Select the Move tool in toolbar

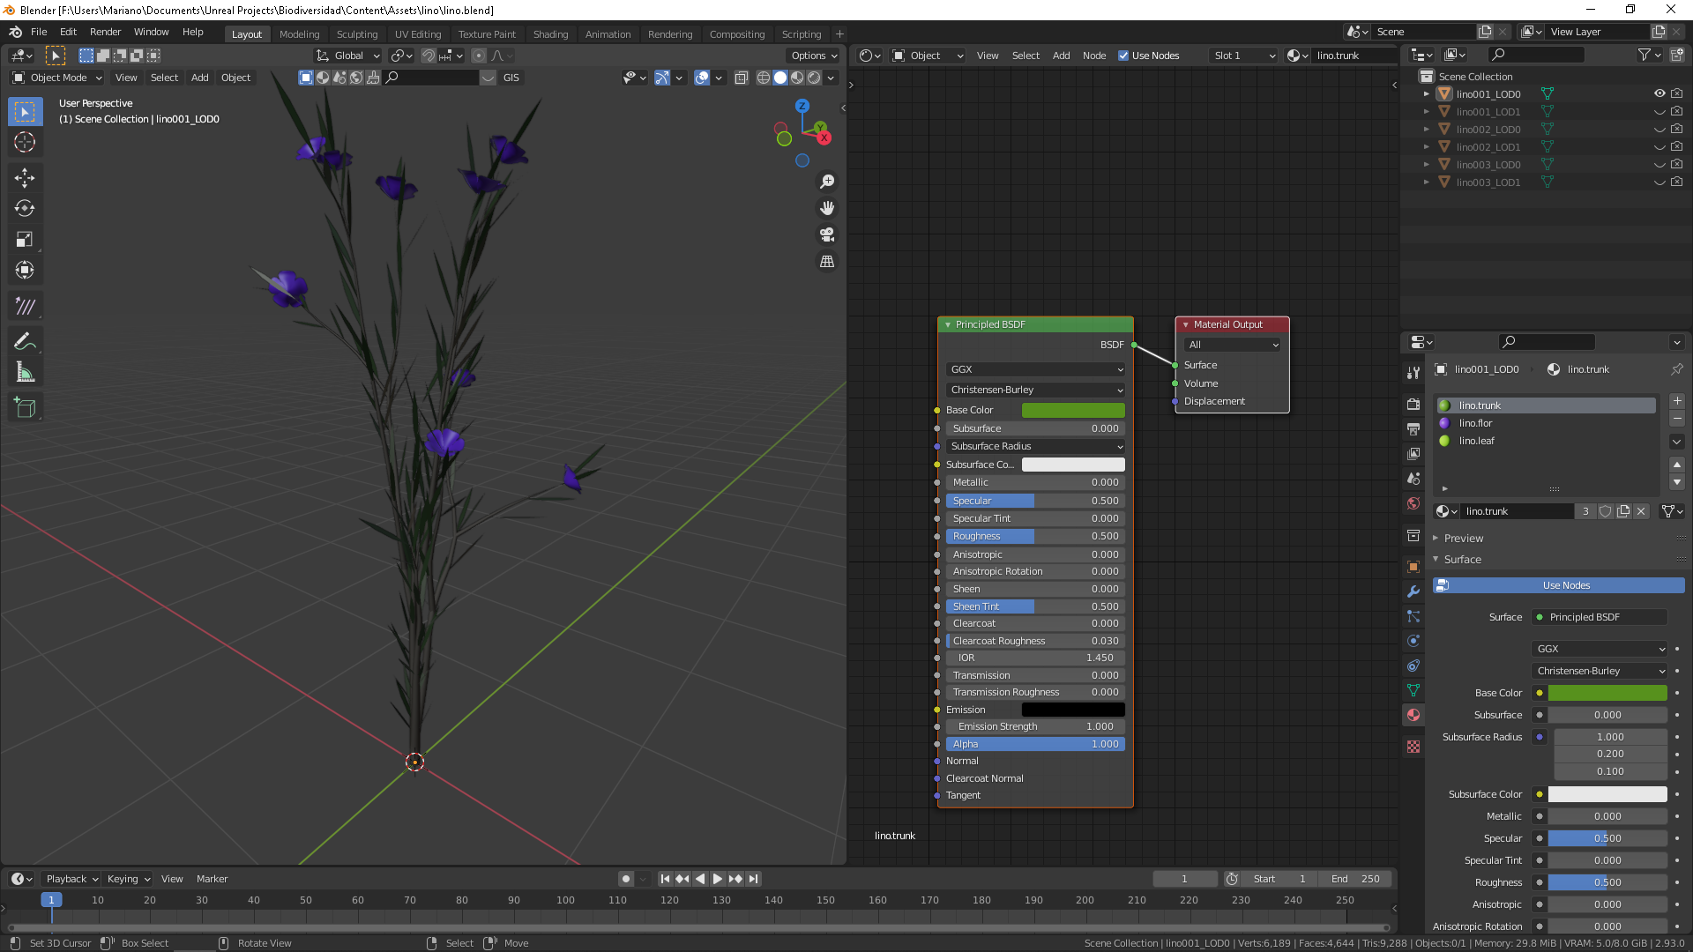pos(25,178)
